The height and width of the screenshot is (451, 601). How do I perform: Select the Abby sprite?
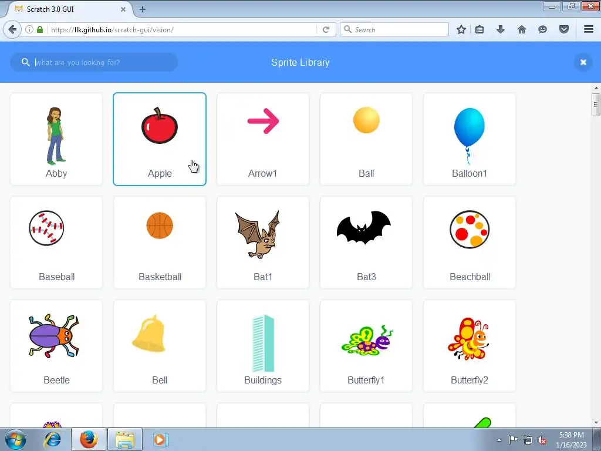point(56,139)
